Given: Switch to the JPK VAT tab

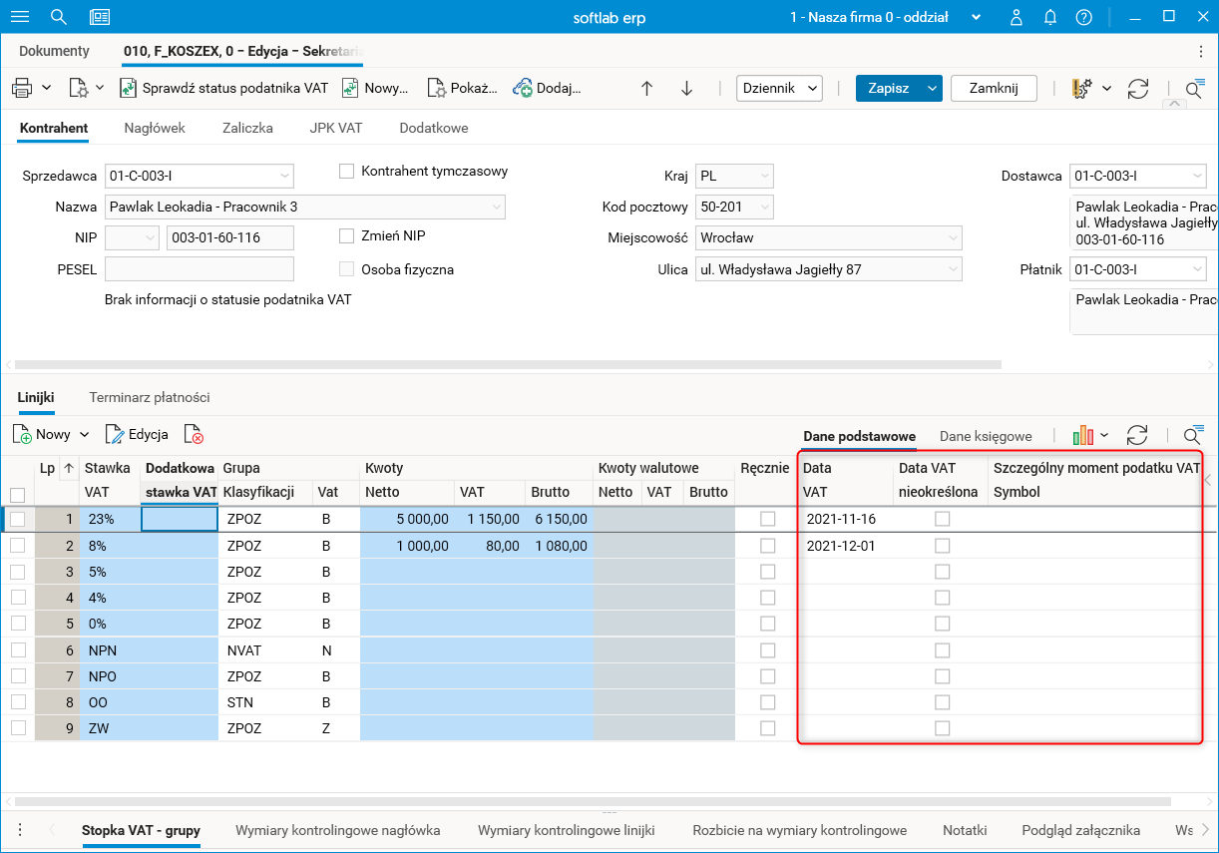Looking at the screenshot, I should click(335, 128).
